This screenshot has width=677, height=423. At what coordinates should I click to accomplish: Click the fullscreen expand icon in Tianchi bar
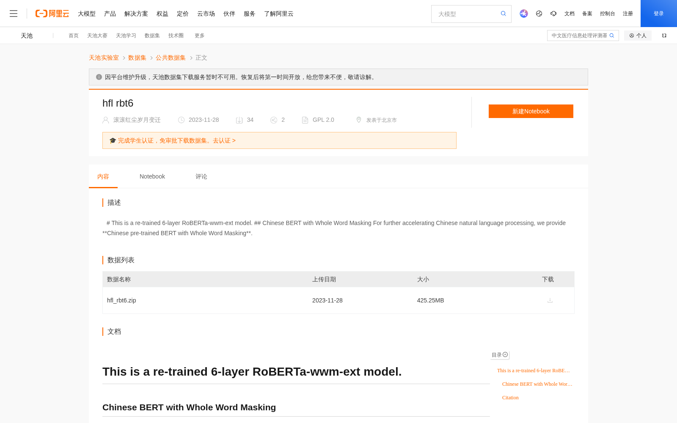(x=664, y=36)
